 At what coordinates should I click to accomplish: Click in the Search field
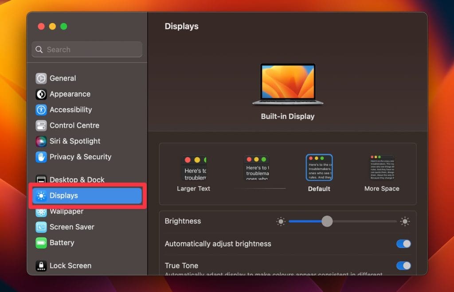pyautogui.click(x=87, y=50)
